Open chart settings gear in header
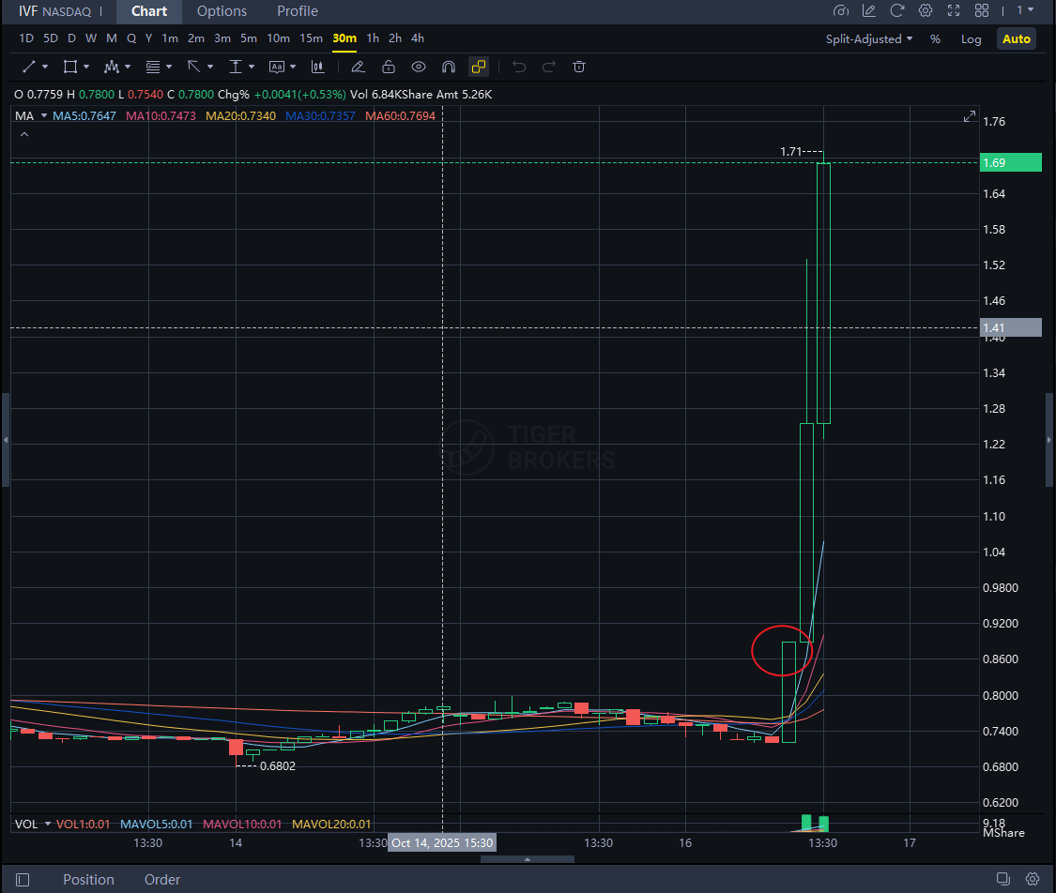The height and width of the screenshot is (893, 1056). click(x=926, y=10)
